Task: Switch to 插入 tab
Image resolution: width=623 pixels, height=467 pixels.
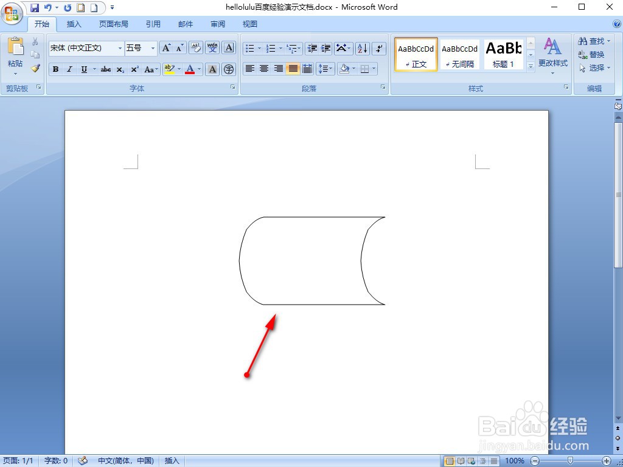Action: [74, 24]
